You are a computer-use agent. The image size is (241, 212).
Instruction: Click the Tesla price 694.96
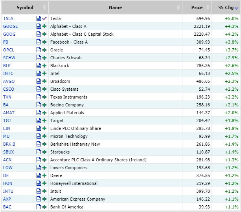[203, 18]
